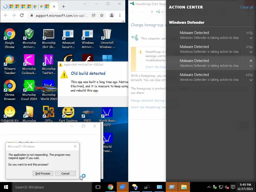
Task: Click Start the HomeGroup troubleshooter link
Action: click(148, 107)
